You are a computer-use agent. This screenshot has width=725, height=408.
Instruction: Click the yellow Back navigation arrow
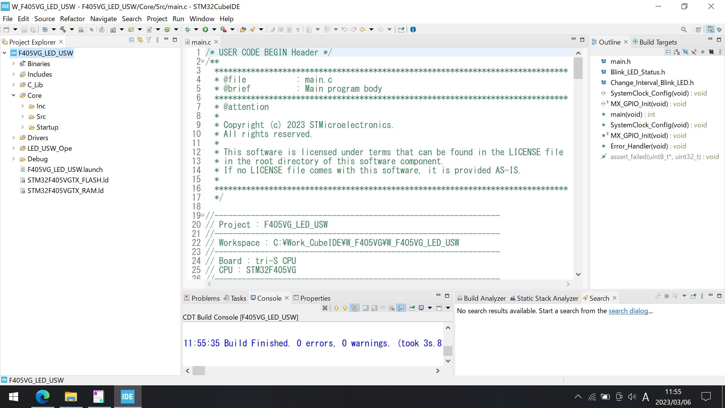(362, 29)
